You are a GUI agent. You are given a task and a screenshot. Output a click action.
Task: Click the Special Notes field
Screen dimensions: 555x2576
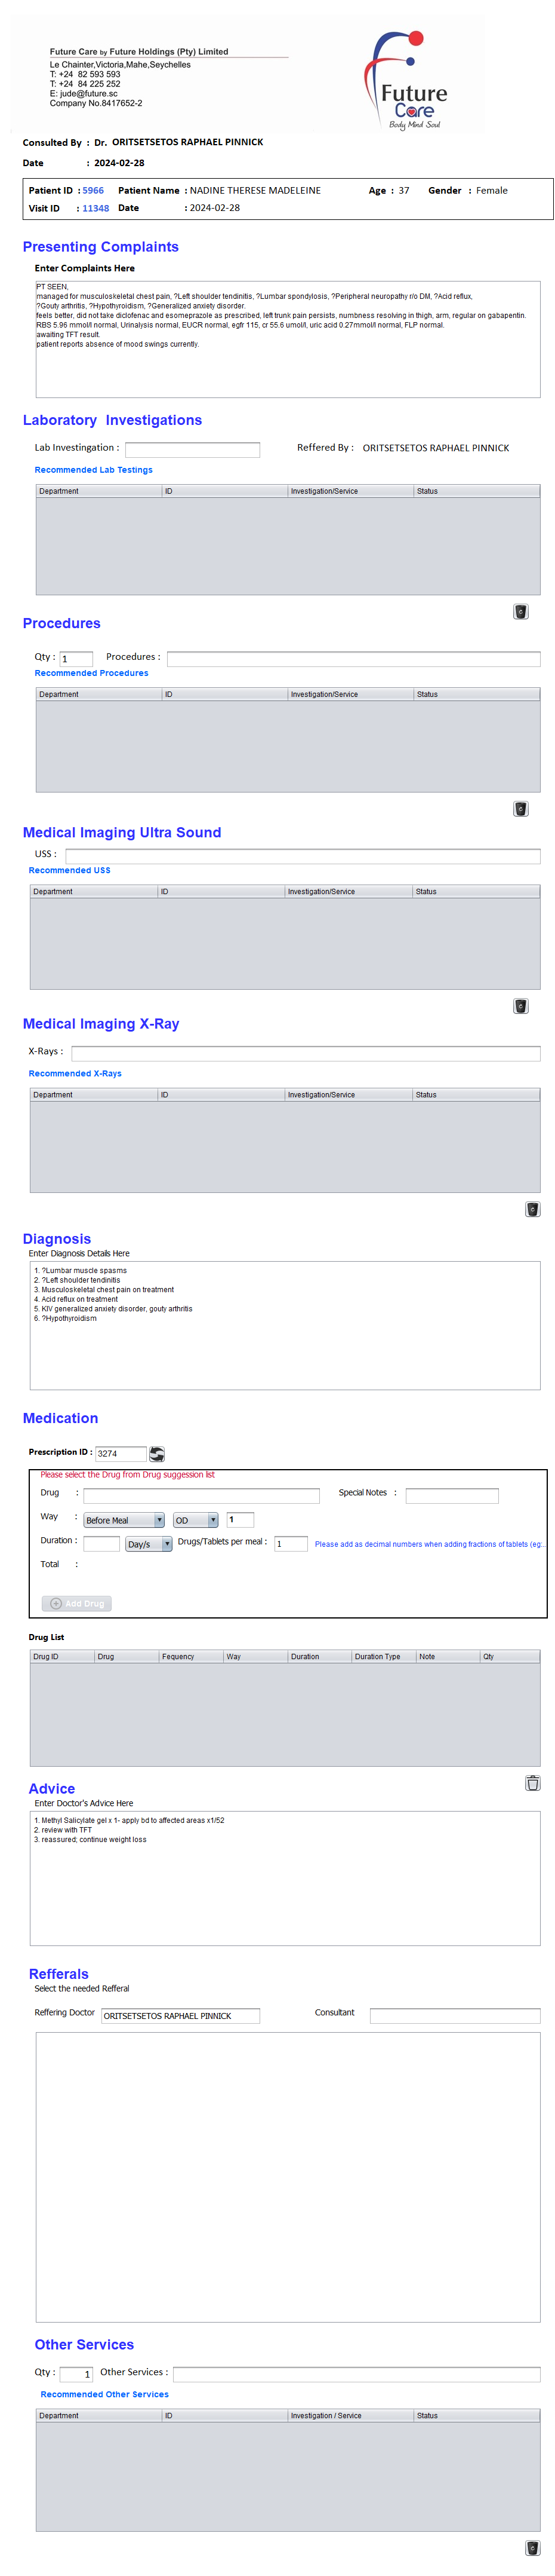tap(451, 1495)
